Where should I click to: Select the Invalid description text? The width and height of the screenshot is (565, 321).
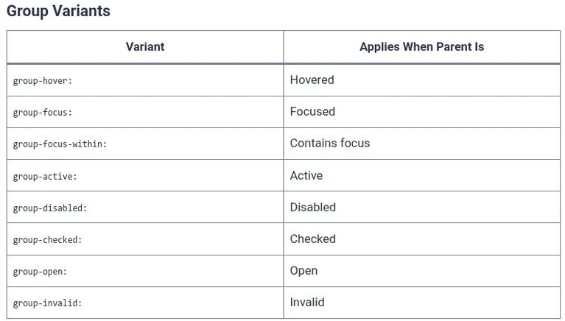click(307, 302)
